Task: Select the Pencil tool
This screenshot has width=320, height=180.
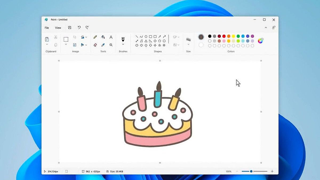Action: click(x=95, y=37)
